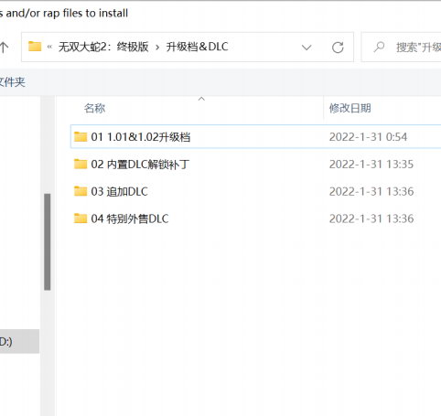441x416 pixels.
Task: Select the 03 追加DLC folder name
Action: tap(119, 192)
